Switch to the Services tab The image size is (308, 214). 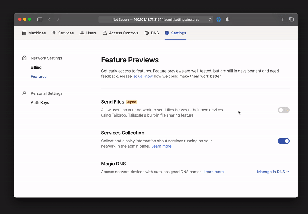[x=63, y=33]
